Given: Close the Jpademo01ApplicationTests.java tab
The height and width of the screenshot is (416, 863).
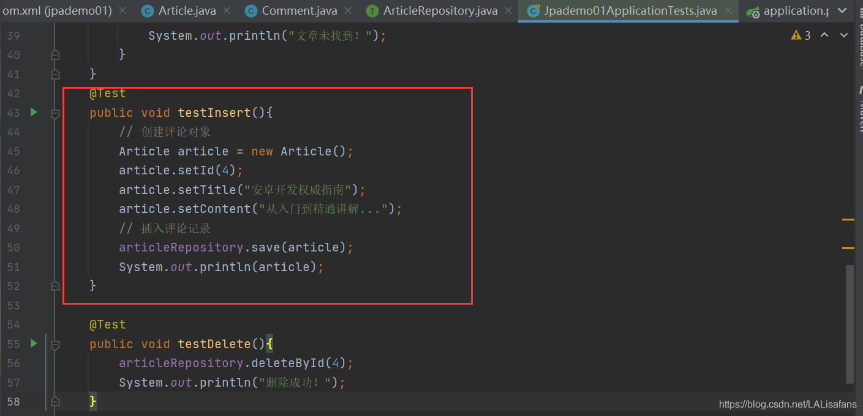Looking at the screenshot, I should [x=727, y=11].
